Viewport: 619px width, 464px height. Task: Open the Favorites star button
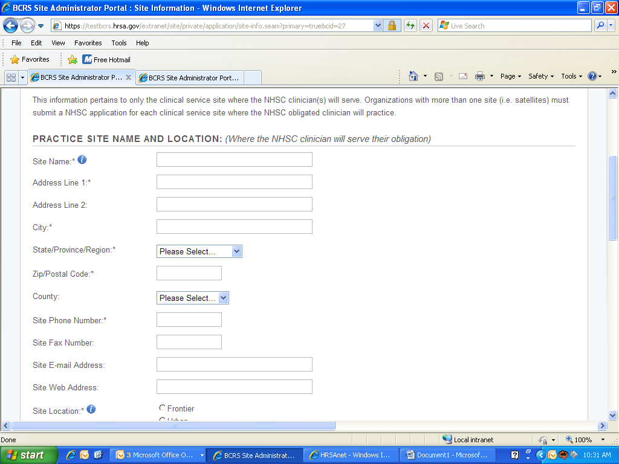(x=30, y=60)
